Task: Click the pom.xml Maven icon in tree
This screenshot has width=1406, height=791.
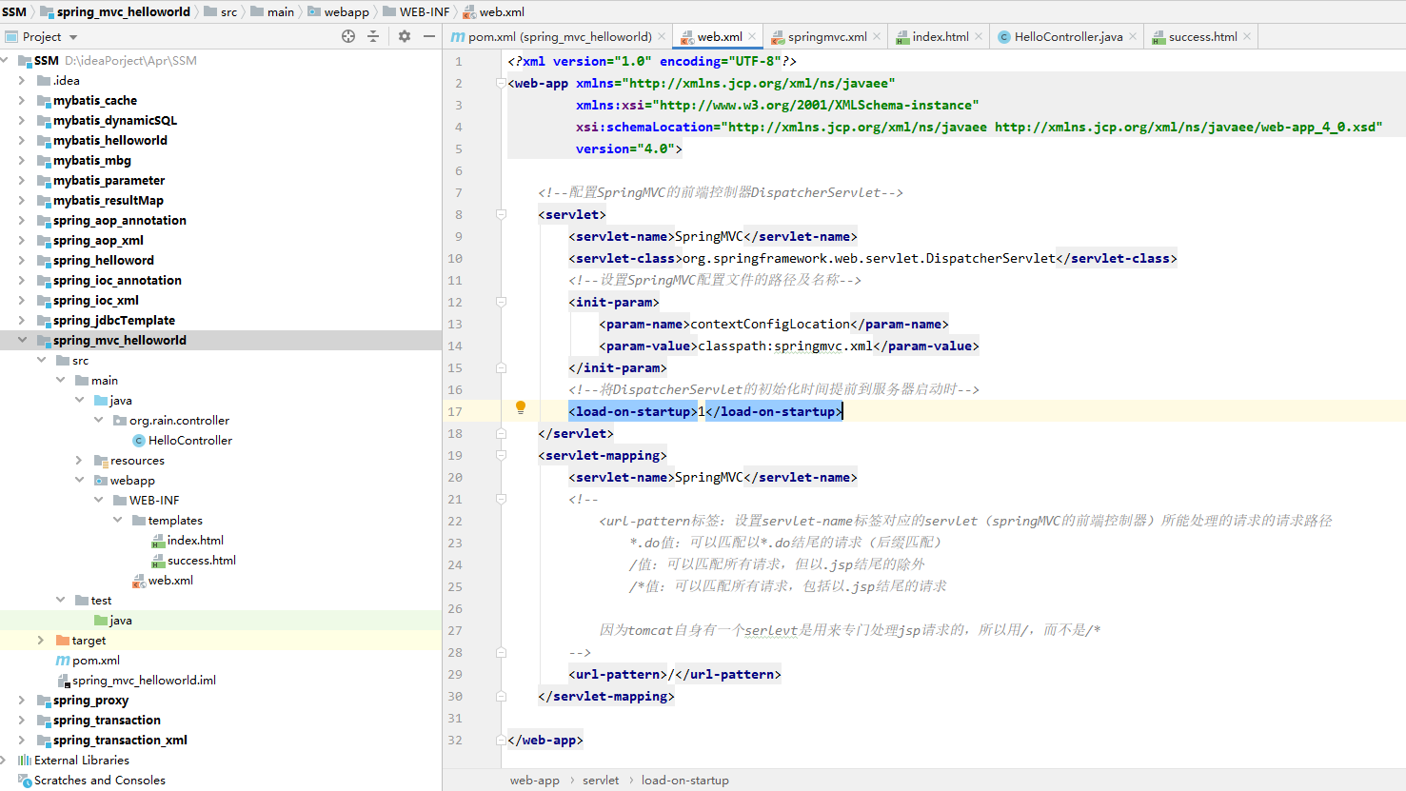Action: [63, 661]
